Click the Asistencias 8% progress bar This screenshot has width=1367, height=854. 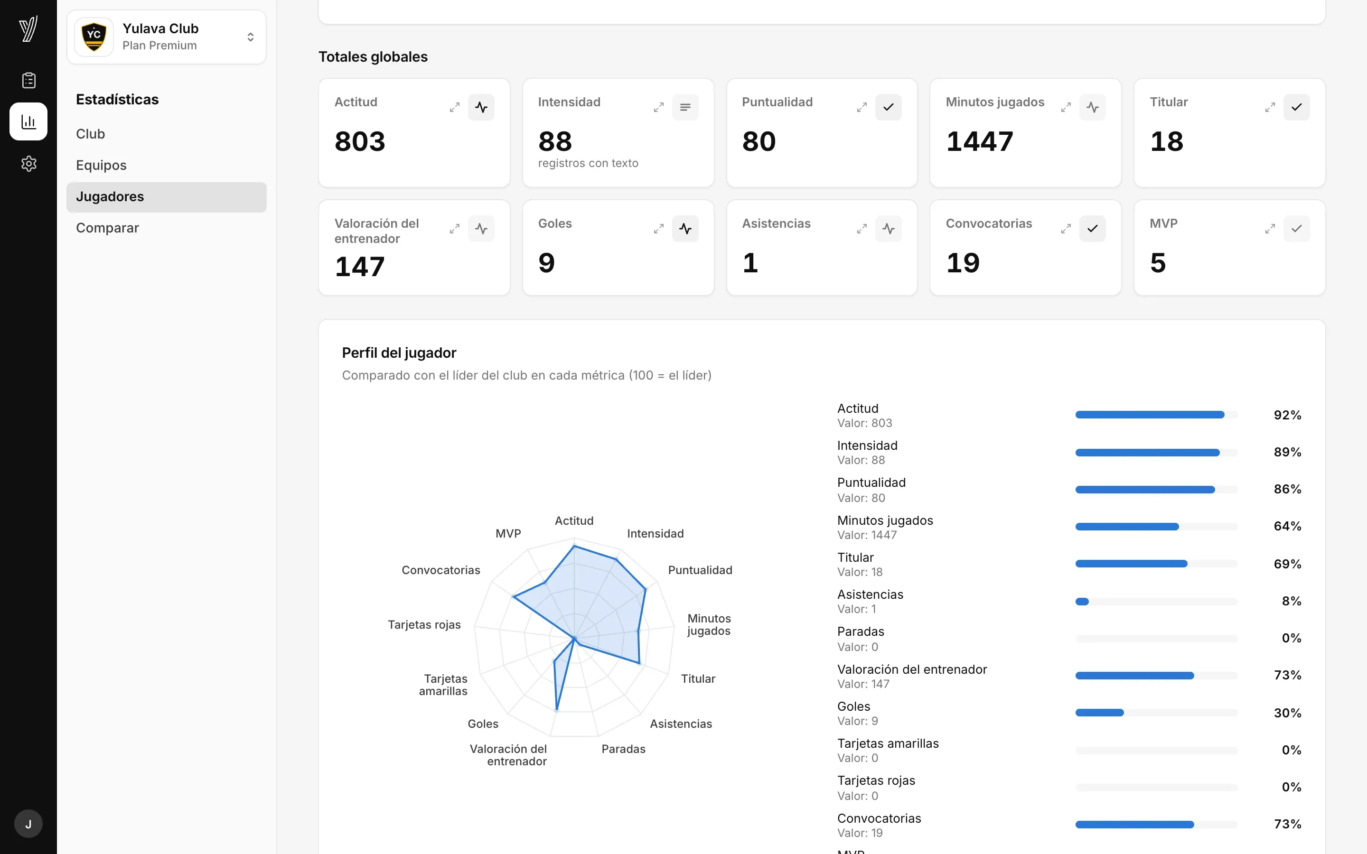pyautogui.click(x=1156, y=602)
